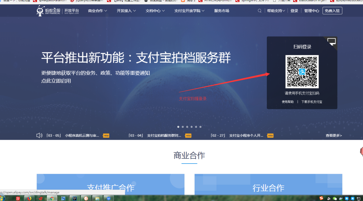The height and width of the screenshot is (201, 363).
Task: Select the first carousel dot
Action: (178, 127)
